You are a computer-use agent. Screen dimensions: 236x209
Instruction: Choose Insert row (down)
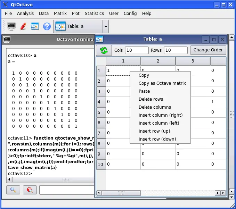pyautogui.click(x=160, y=139)
